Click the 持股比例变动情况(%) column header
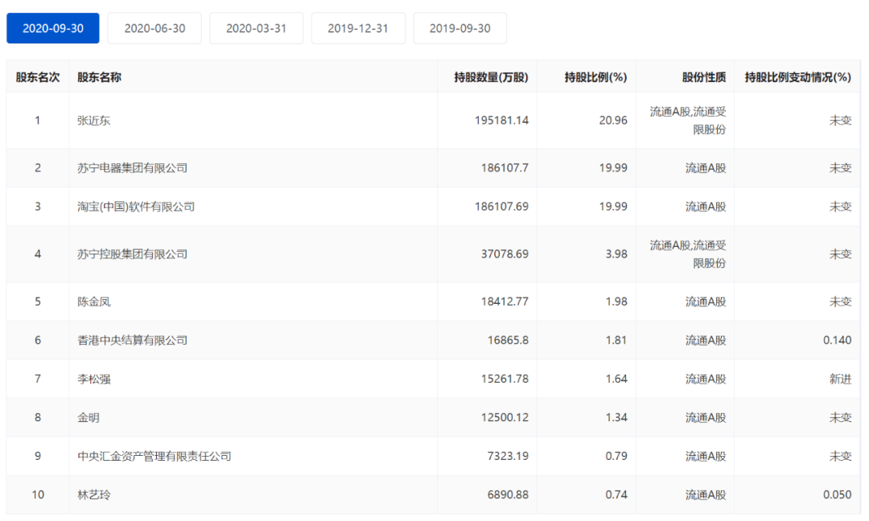869x521 pixels. pos(797,77)
